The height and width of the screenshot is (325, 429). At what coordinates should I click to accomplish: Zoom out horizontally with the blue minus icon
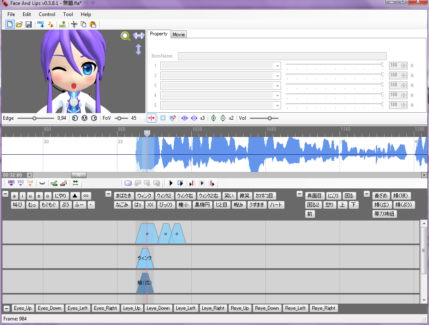click(x=194, y=118)
